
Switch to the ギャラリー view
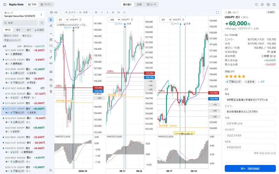46,5
